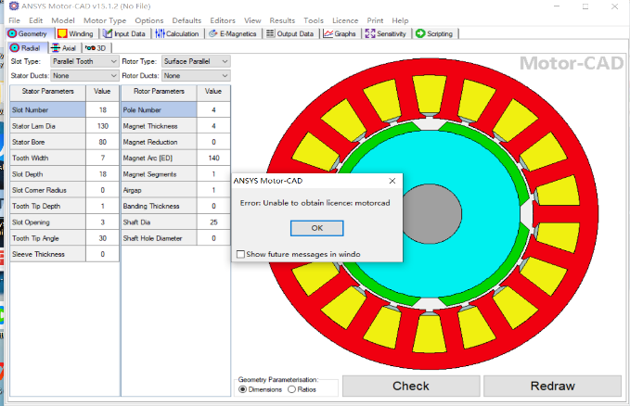Screen dimensions: 630x406
Task: Open the Output Data tab
Action: pos(290,33)
